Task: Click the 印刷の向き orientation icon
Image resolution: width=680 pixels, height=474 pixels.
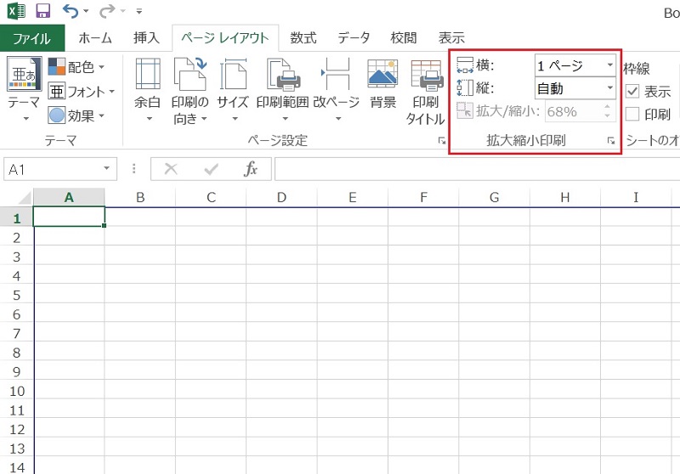Action: click(x=190, y=75)
